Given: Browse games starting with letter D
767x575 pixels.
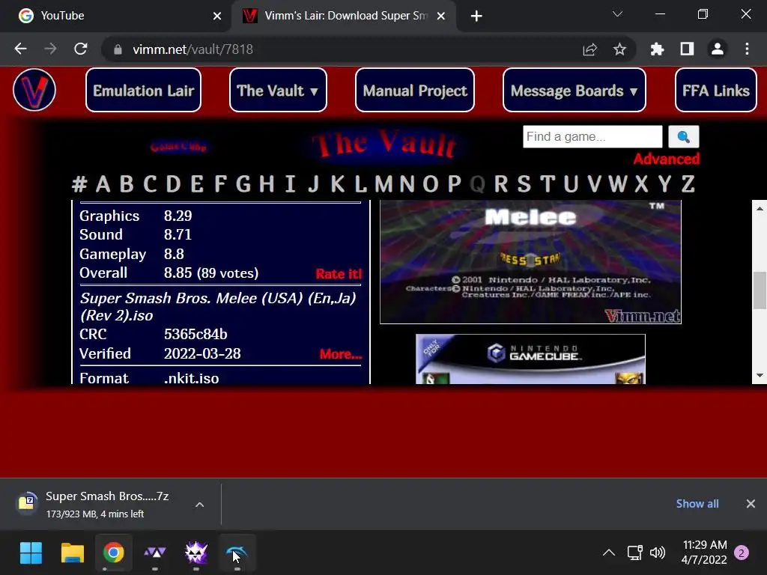Looking at the screenshot, I should pyautogui.click(x=173, y=184).
